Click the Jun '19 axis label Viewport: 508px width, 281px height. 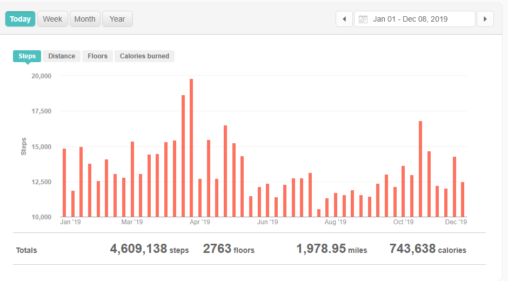tap(268, 222)
